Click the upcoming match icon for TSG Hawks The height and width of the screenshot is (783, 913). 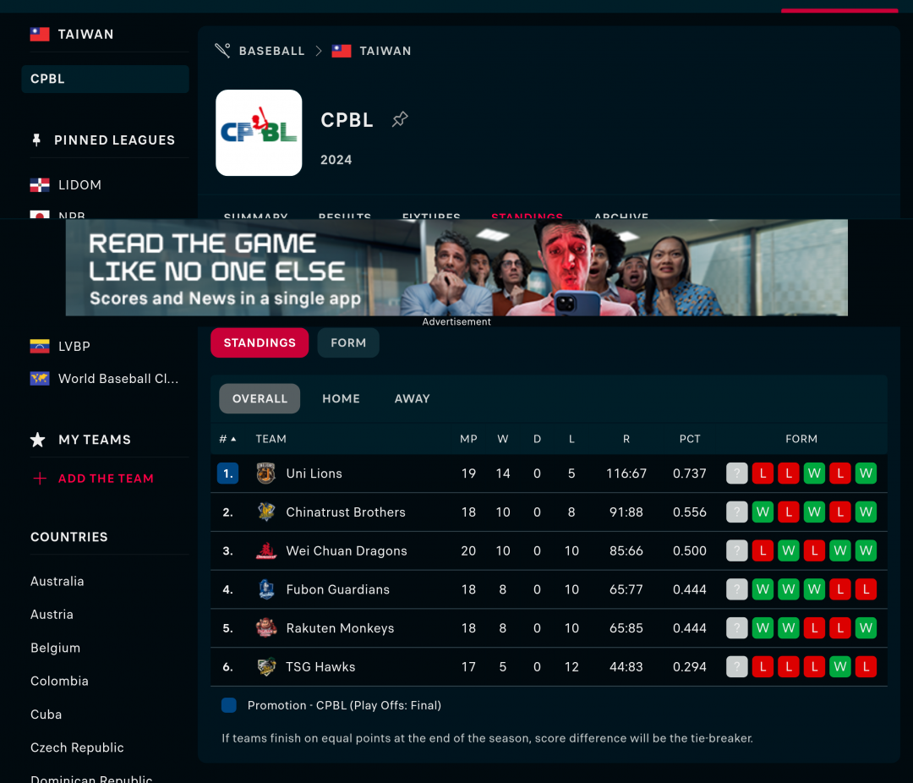click(736, 666)
